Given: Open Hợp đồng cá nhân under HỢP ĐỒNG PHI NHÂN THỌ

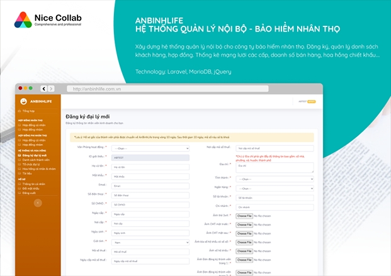Looking at the screenshot, I should [33, 140].
